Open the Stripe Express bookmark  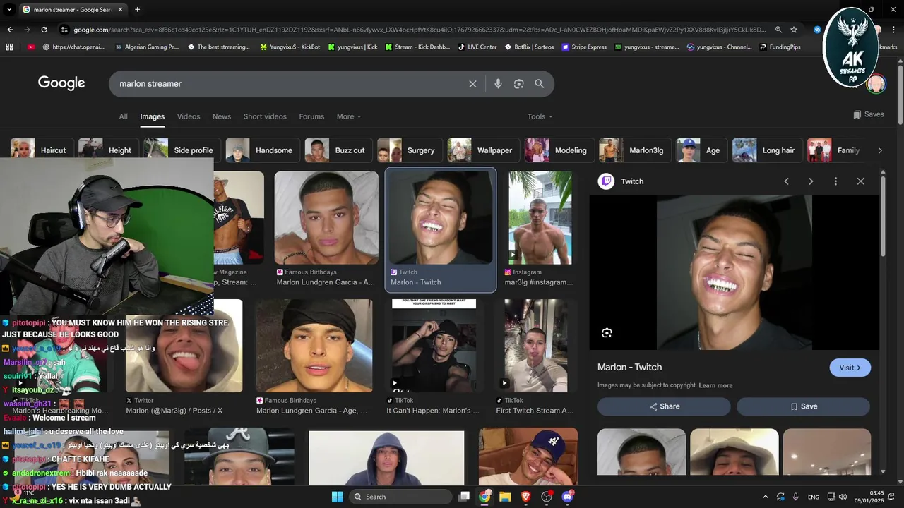584,47
